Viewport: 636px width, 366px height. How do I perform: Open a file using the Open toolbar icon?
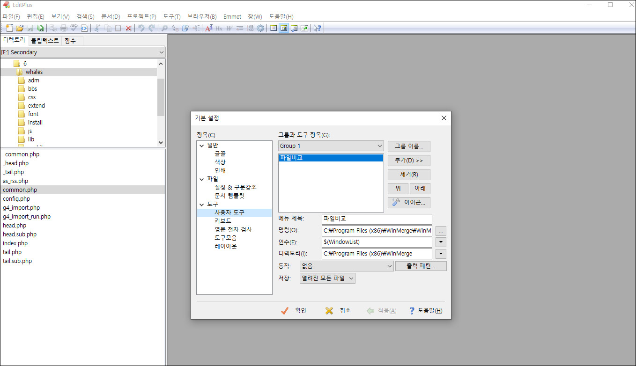(19, 28)
